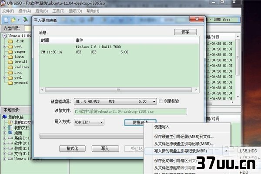Open the dropdown arrow beside Open icon
261x174 pixels.
19,20
